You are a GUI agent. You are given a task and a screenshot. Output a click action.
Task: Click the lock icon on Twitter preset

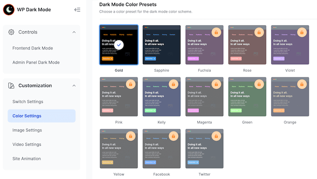(x=216, y=136)
